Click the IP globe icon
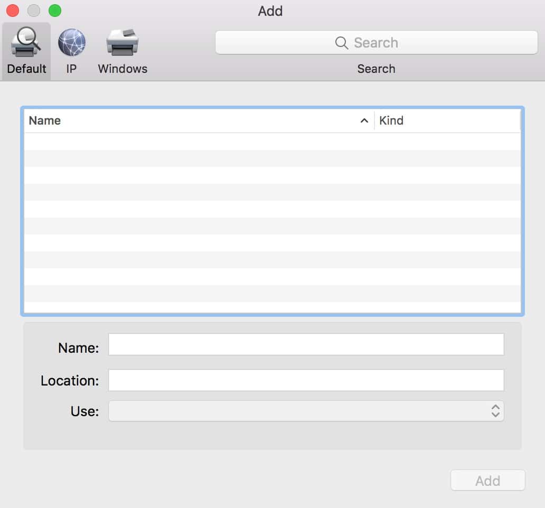Screen dimensions: 545x508 71,43
